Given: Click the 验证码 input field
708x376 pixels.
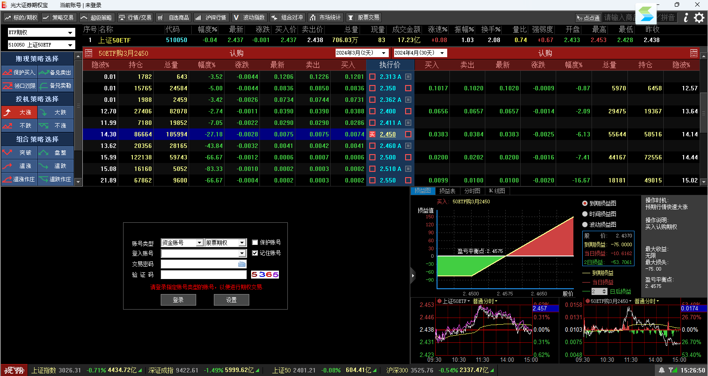Looking at the screenshot, I should [204, 275].
